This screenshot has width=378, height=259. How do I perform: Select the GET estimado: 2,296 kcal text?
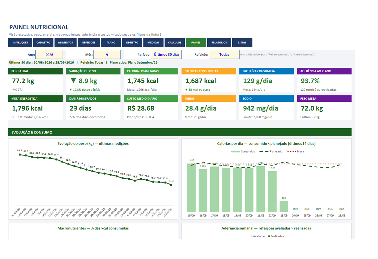29,117
